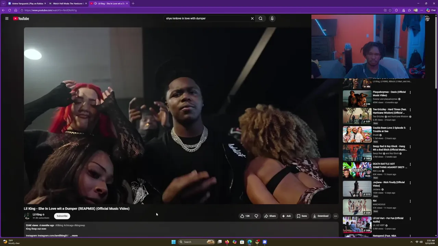Open the taskbar weather widget
The image size is (438, 246).
click(x=11, y=242)
